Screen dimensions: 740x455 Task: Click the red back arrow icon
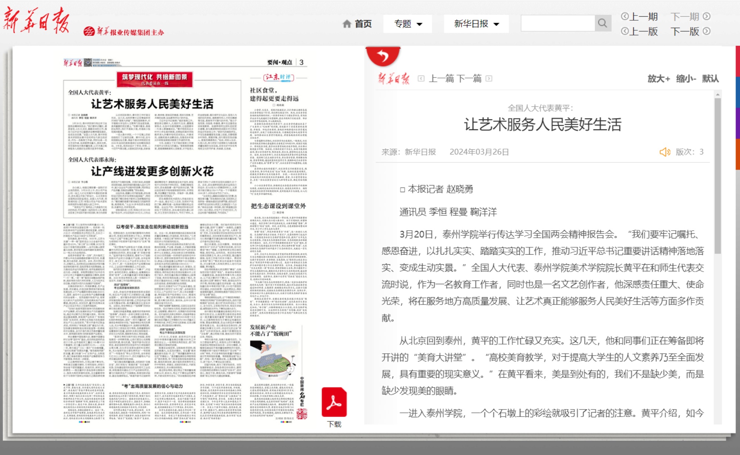(x=383, y=56)
